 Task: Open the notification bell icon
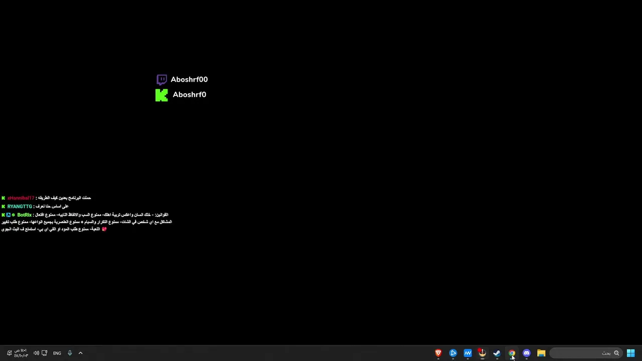(x=9, y=353)
